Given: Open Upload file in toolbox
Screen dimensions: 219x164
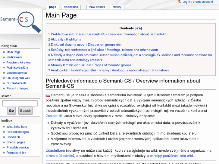Looking at the screenshot, I should (13, 137).
